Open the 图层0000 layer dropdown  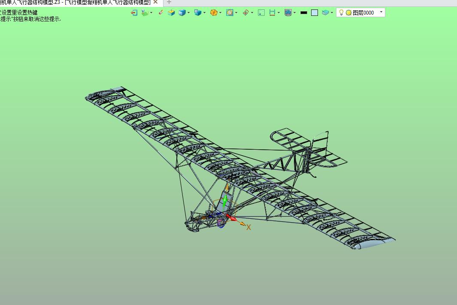[381, 12]
